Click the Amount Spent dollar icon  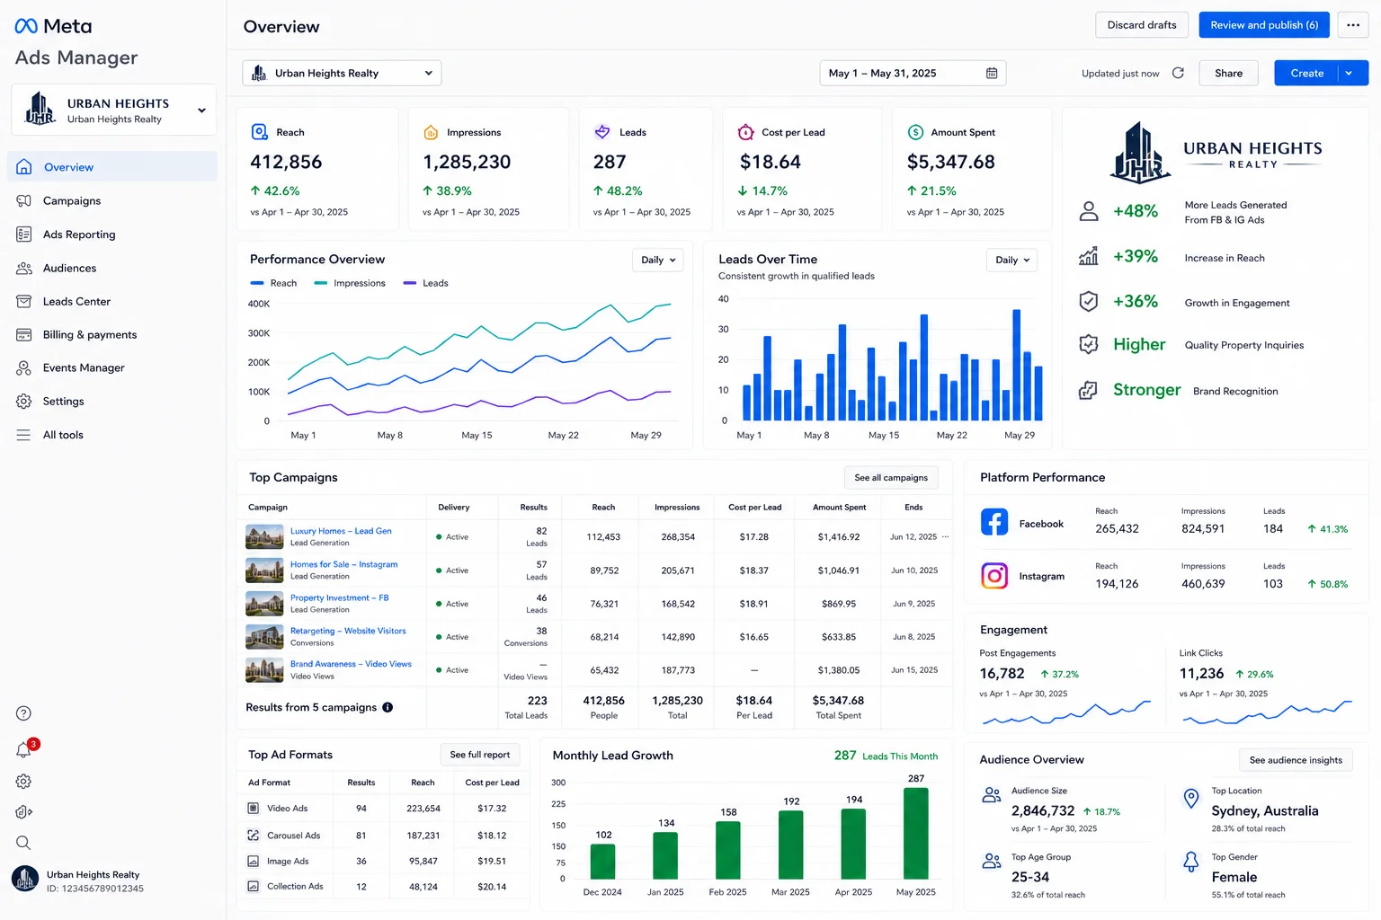tap(915, 132)
